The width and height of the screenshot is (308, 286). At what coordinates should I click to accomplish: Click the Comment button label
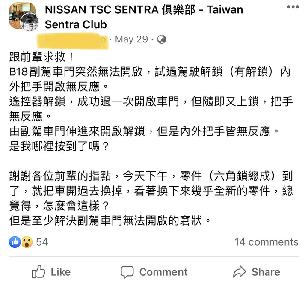163,272
